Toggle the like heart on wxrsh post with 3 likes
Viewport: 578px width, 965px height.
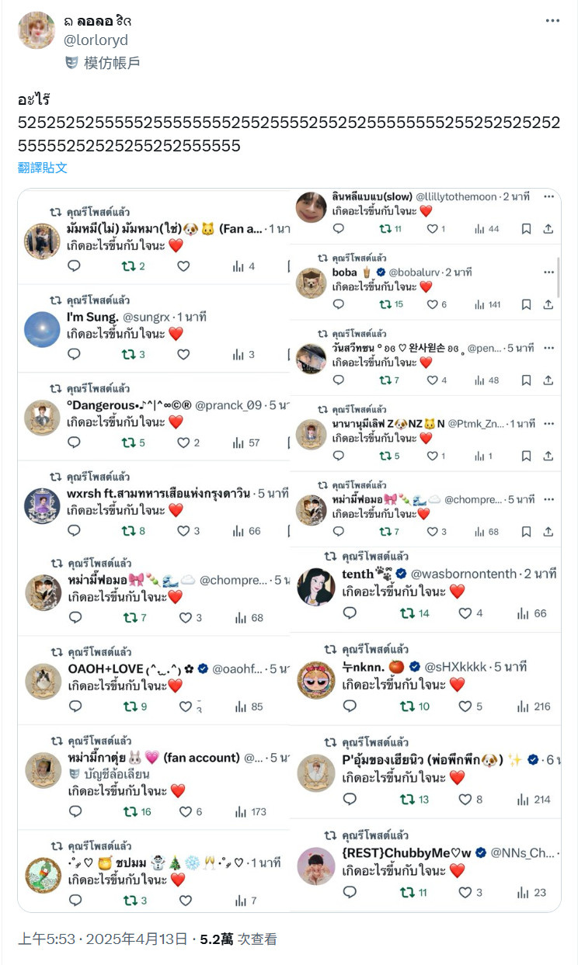tap(184, 531)
